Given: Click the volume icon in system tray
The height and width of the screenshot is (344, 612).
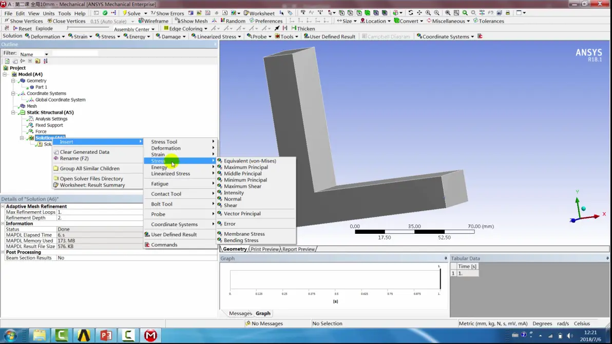Looking at the screenshot, I should (569, 335).
